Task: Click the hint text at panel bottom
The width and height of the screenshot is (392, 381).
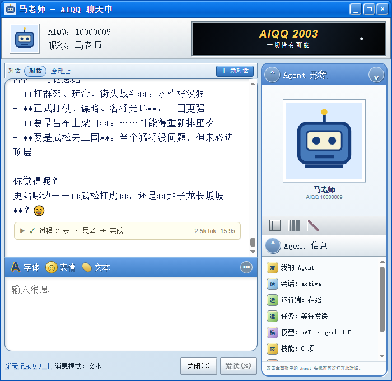Action: tap(314, 368)
